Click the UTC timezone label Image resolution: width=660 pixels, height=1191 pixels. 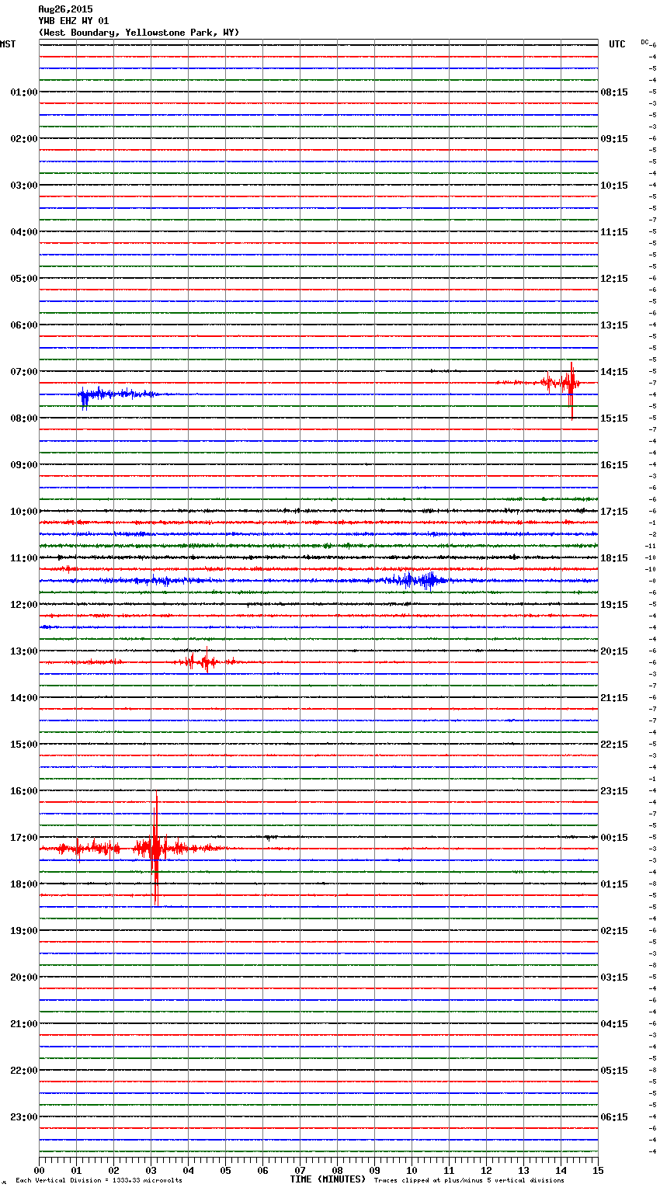click(x=617, y=44)
